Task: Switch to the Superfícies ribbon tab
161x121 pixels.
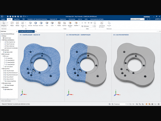Action: click(17, 19)
